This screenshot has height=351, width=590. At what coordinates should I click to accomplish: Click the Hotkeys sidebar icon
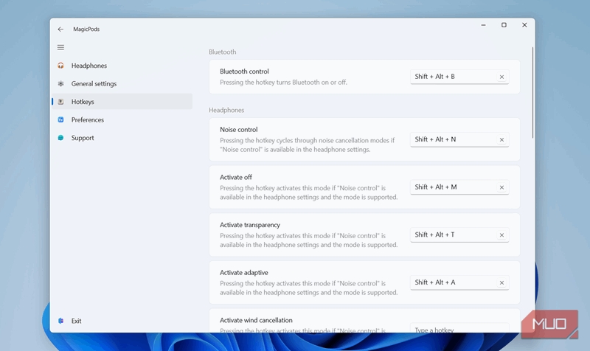60,102
